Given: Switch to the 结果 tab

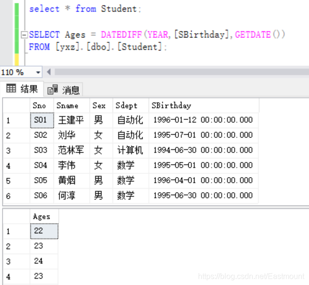Looking at the screenshot, I should pos(22,89).
